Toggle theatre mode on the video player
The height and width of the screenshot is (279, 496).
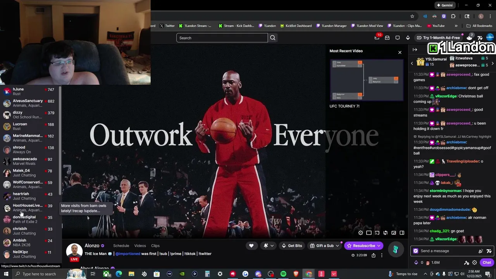(369, 233)
